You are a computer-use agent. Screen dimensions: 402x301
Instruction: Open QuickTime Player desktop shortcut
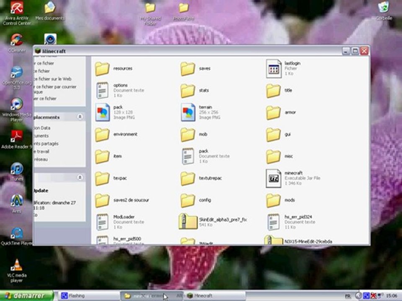(17, 236)
